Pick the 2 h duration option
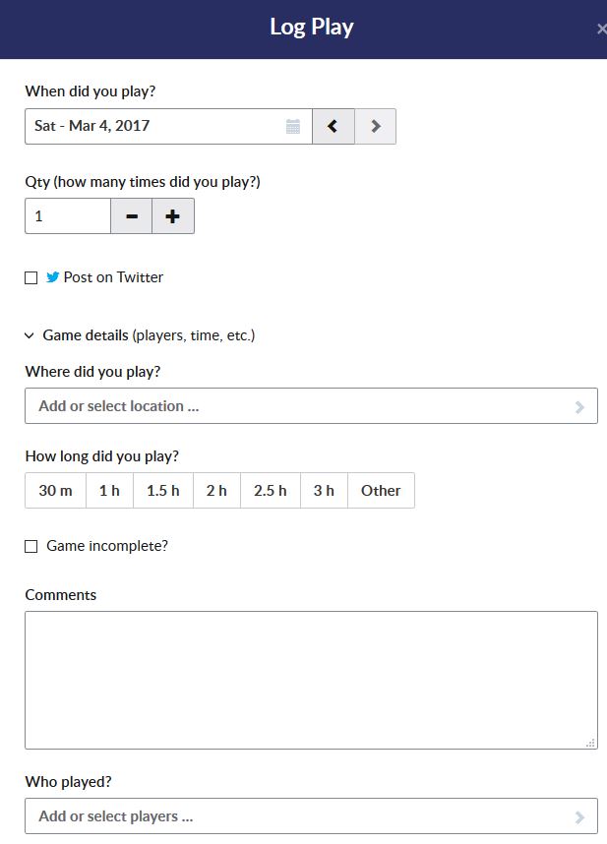607x844 pixels. (216, 491)
